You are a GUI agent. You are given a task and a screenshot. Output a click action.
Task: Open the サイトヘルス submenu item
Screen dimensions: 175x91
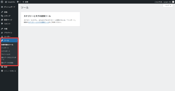coord(6,54)
